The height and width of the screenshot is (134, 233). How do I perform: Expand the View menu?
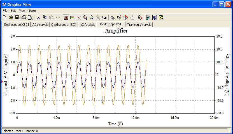point(22,11)
